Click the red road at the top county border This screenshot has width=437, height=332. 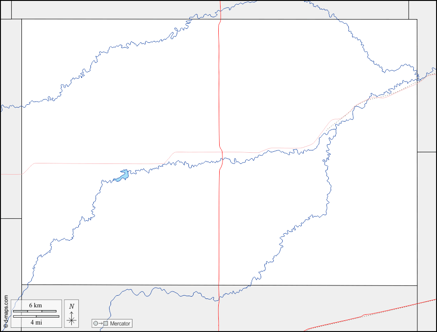click(x=220, y=19)
